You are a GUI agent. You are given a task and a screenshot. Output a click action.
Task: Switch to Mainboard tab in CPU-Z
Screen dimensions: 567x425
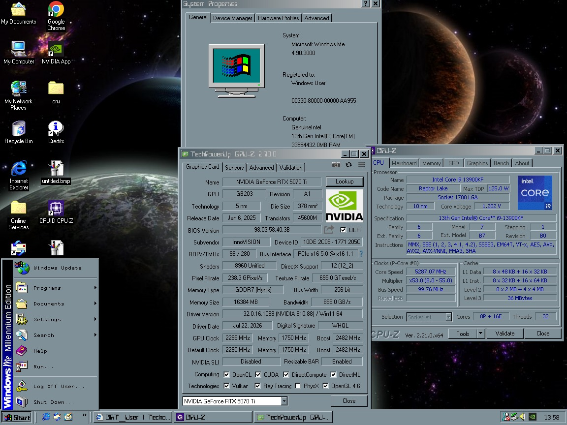click(x=404, y=163)
